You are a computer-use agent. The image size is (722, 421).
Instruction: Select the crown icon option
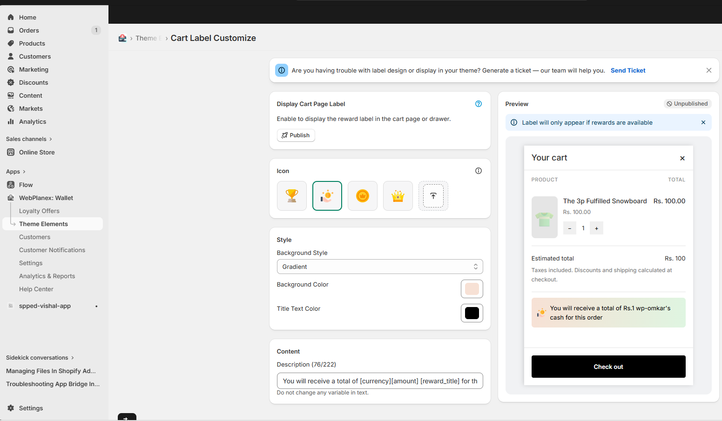pos(398,195)
